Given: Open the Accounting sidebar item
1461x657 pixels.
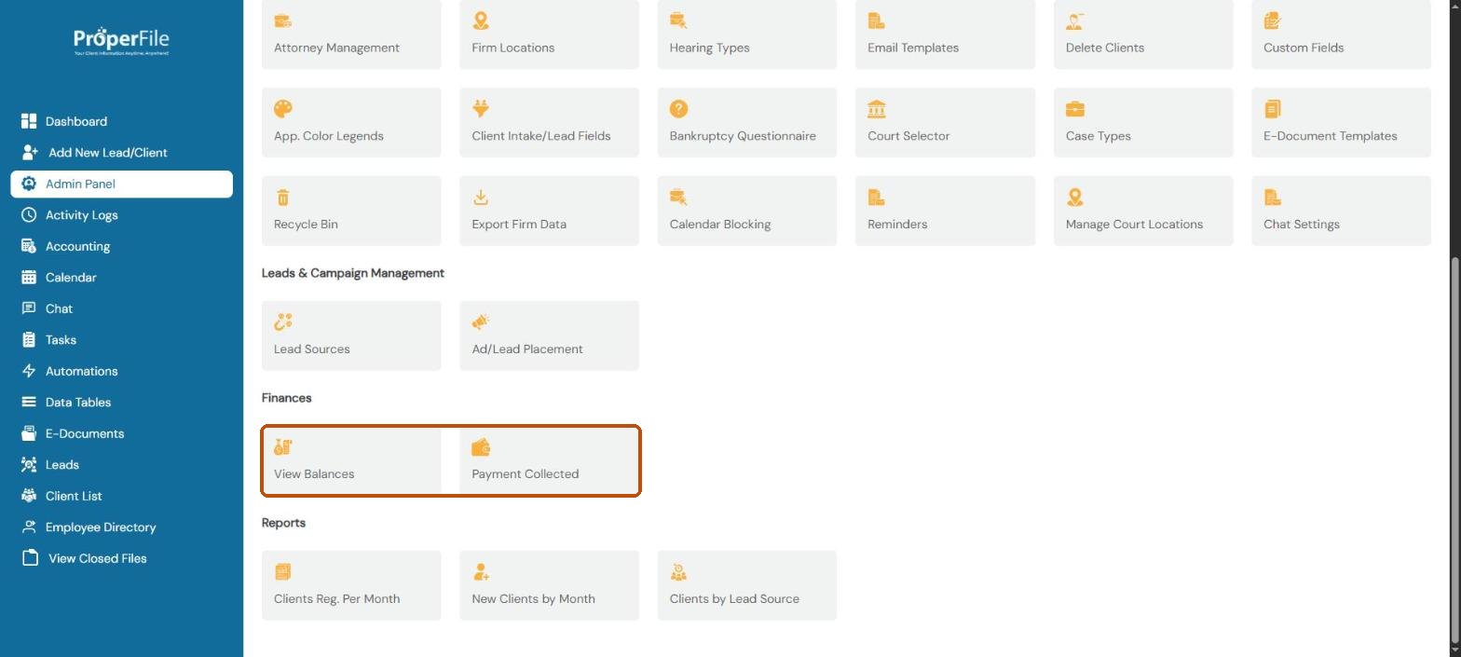Looking at the screenshot, I should (x=121, y=246).
